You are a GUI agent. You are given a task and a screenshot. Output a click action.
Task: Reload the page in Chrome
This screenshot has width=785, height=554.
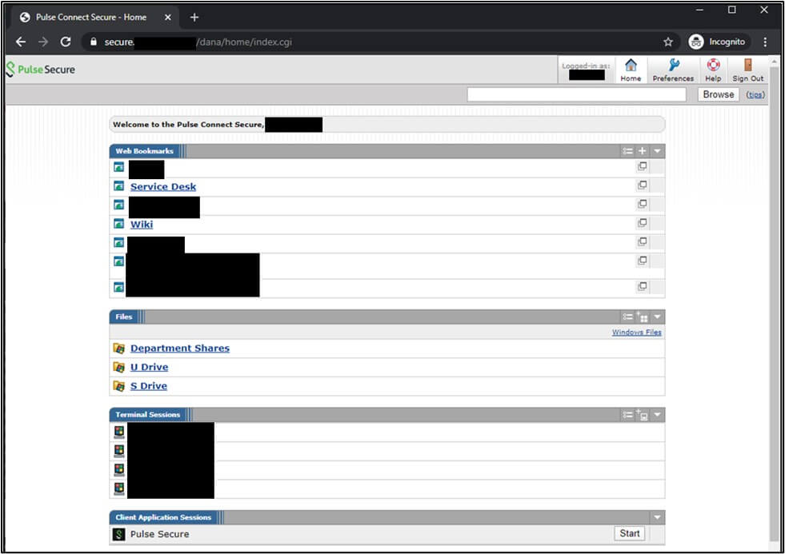click(x=66, y=42)
